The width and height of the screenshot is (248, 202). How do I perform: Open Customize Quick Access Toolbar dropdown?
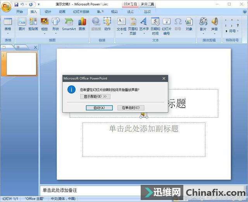click(x=39, y=5)
